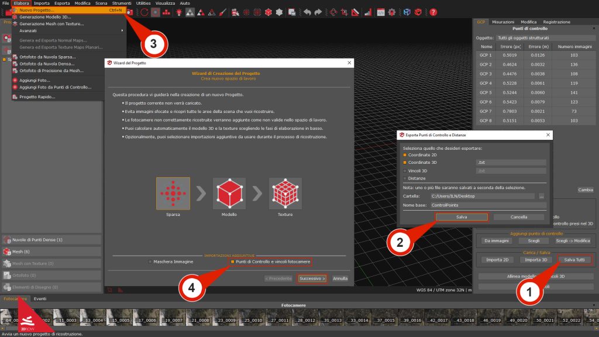
Task: Toggle Punti di Controllo e vincoli fotocamere checkbox
Action: pyautogui.click(x=232, y=262)
